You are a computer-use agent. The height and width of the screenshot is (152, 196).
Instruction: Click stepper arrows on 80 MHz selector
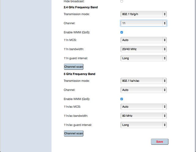[165, 116]
